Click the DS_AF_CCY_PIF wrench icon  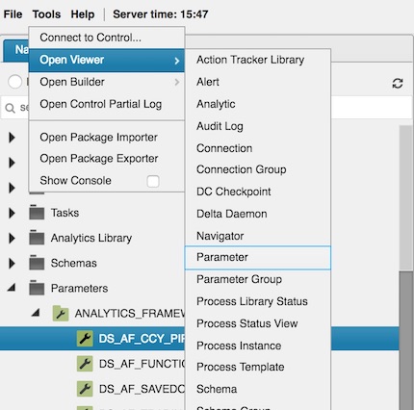click(85, 339)
